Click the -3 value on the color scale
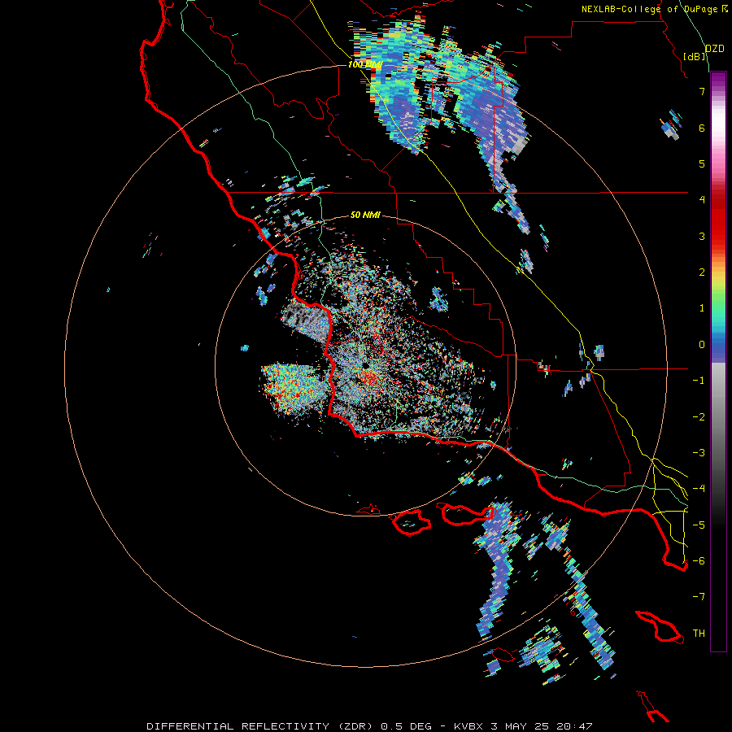Screen dimensions: 732x732 click(x=699, y=453)
